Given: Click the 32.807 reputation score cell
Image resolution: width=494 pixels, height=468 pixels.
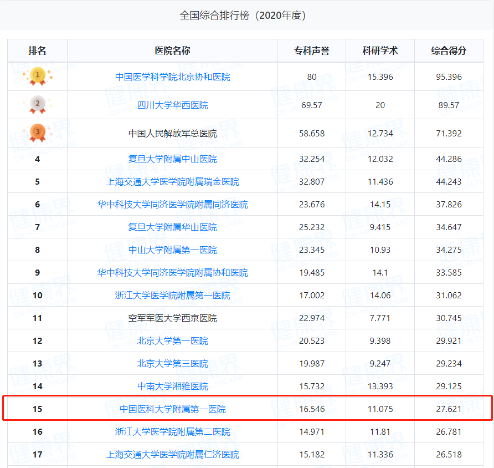Looking at the screenshot, I should tap(312, 182).
